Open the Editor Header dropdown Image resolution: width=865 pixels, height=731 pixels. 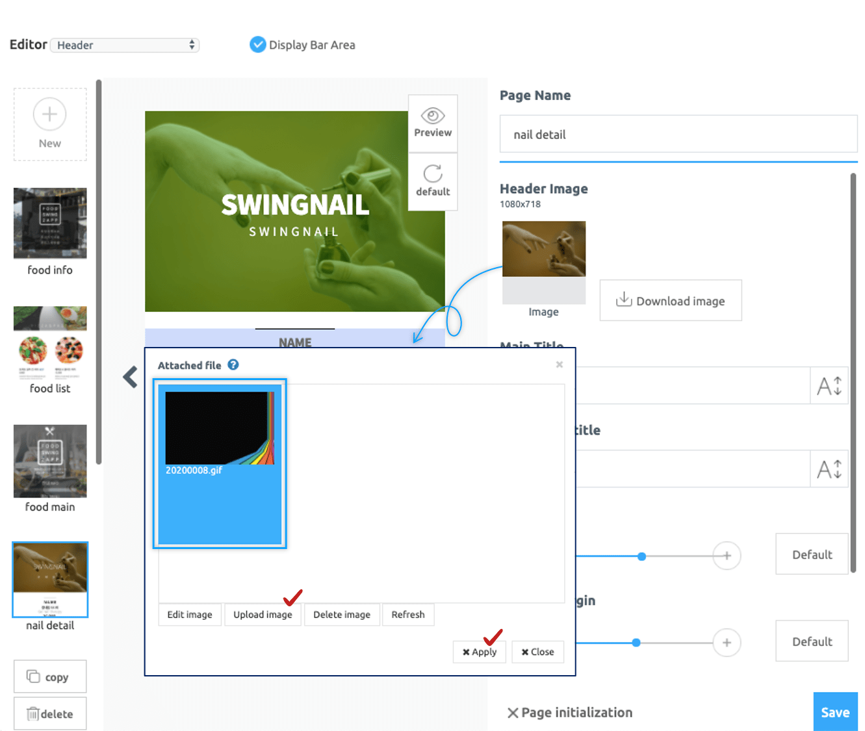coord(125,45)
